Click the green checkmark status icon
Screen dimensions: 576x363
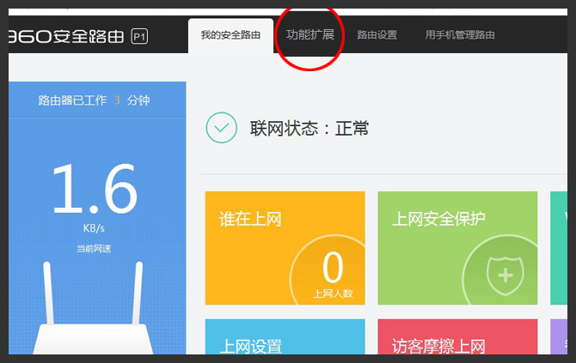pyautogui.click(x=222, y=128)
